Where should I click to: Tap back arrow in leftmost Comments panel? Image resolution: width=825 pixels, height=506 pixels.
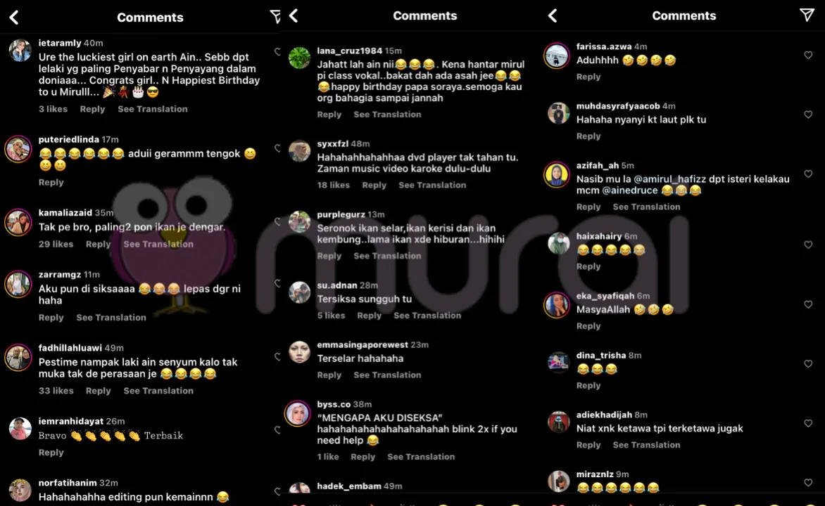14,18
